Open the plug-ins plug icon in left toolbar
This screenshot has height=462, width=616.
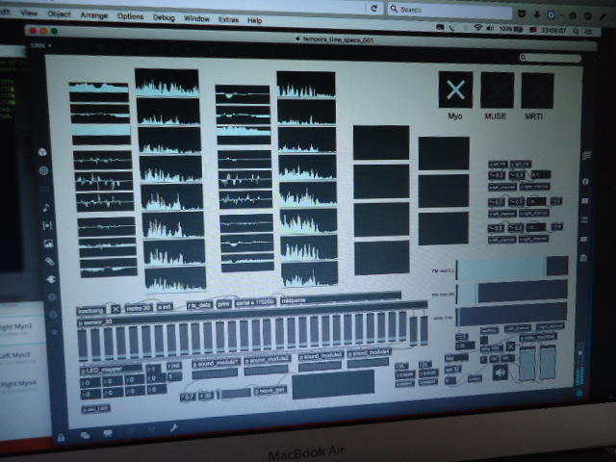51,279
